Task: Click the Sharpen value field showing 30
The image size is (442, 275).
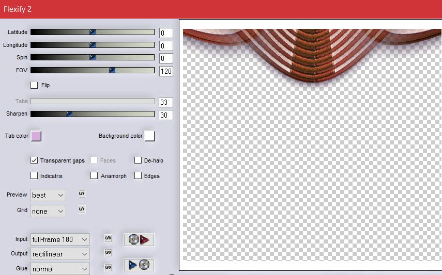Action: point(166,115)
